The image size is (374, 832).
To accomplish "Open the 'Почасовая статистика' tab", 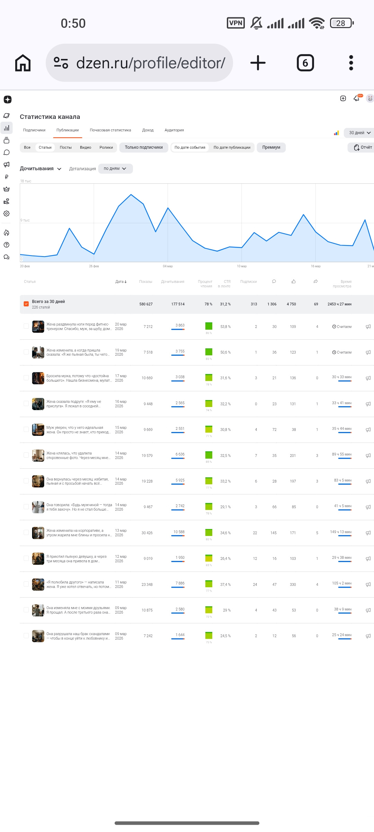I will coord(110,130).
